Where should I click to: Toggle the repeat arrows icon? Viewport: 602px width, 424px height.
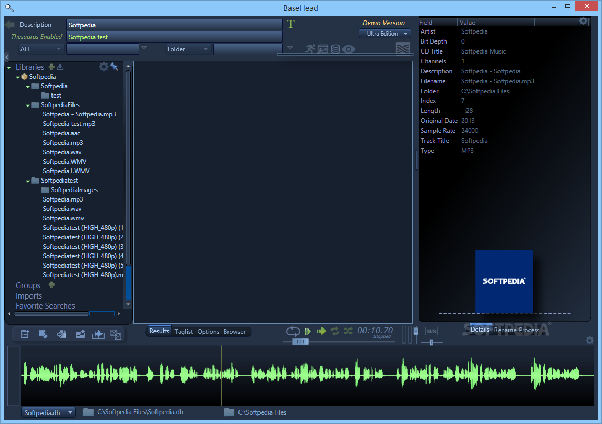click(x=335, y=331)
